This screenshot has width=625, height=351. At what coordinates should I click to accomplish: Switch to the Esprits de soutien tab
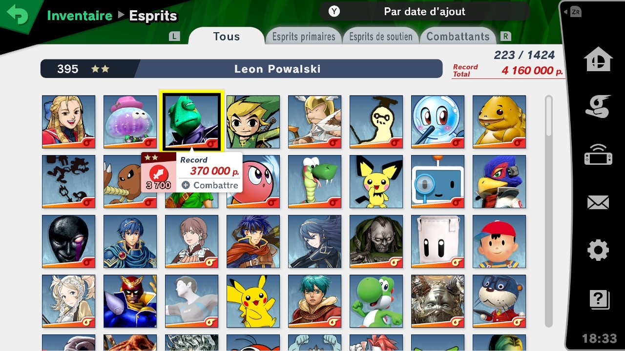click(381, 37)
